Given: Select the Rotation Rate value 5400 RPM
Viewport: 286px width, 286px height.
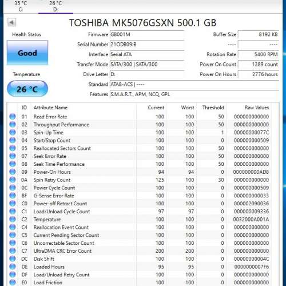Looking at the screenshot, I should (x=259, y=54).
